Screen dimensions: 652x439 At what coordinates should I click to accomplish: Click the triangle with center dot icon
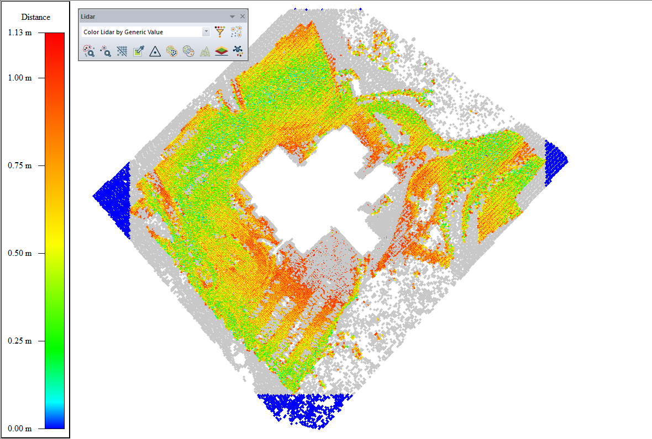click(155, 51)
